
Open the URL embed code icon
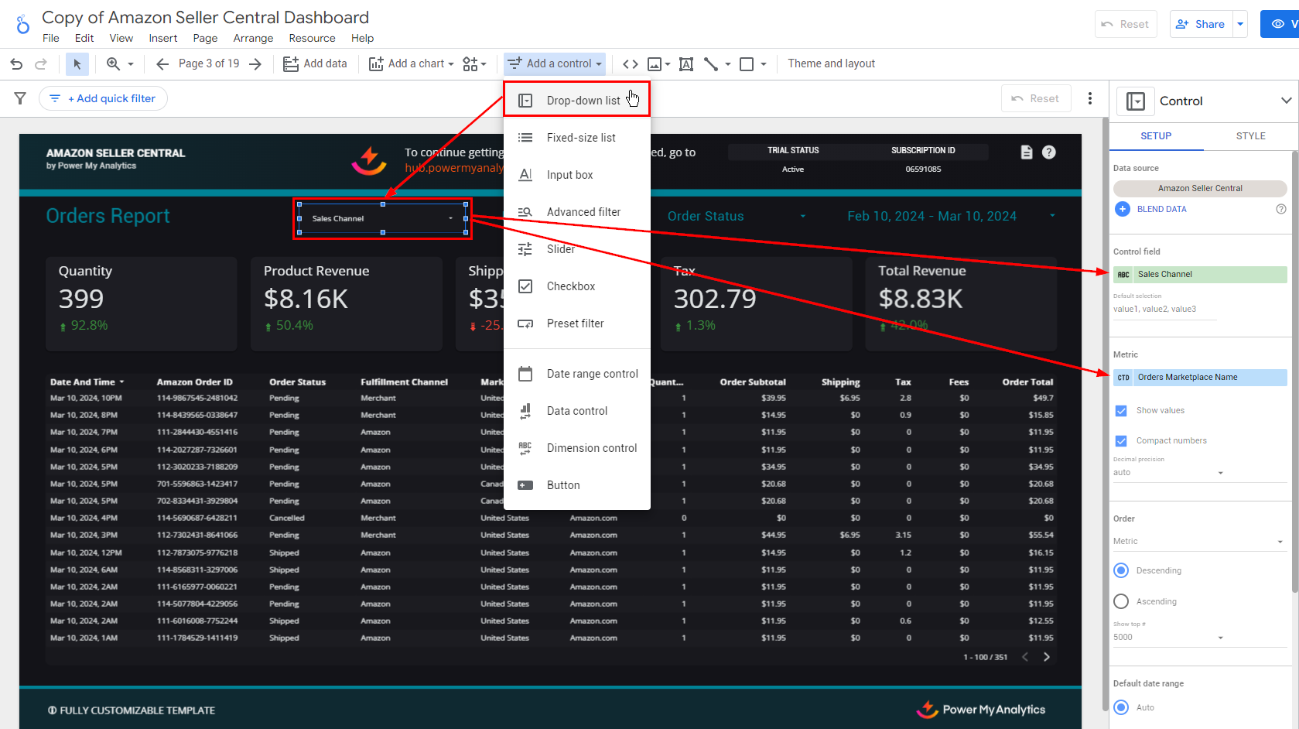pyautogui.click(x=631, y=64)
